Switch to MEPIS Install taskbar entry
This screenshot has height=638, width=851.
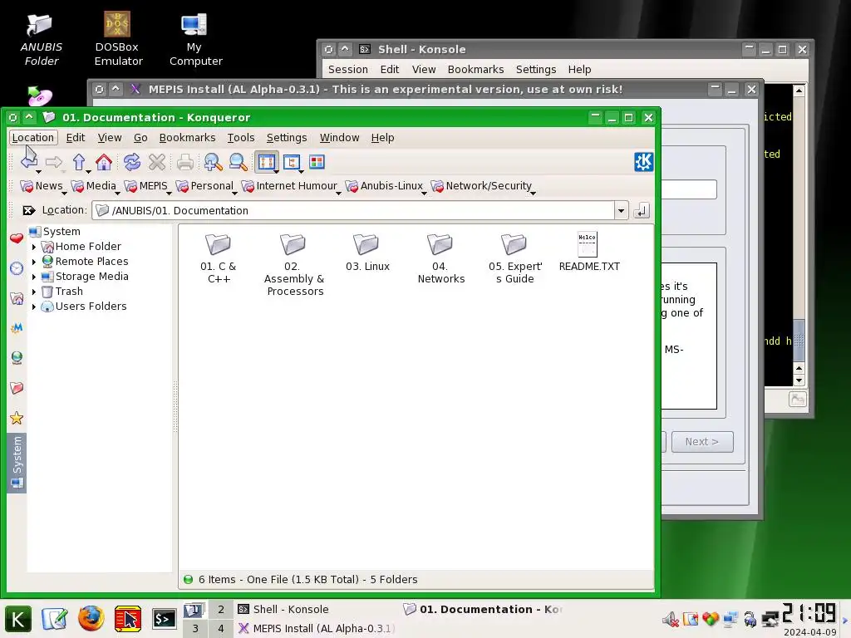pyautogui.click(x=317, y=628)
